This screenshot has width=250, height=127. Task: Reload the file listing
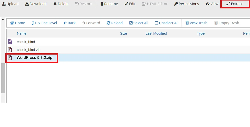pos(115,23)
